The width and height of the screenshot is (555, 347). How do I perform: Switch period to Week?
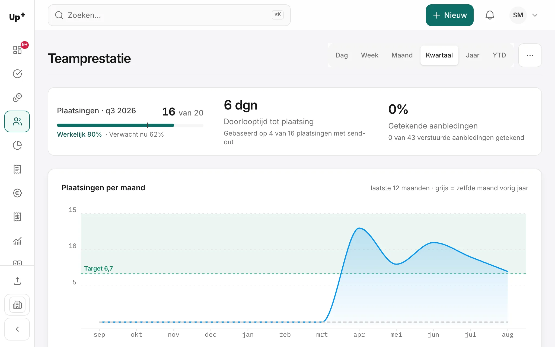click(x=369, y=55)
